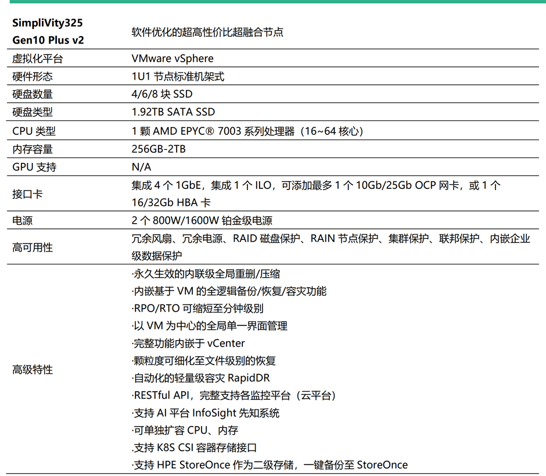Click the 软件优化的超高性价比超融合节点 description
This screenshot has width=546, height=476.
coord(207,32)
